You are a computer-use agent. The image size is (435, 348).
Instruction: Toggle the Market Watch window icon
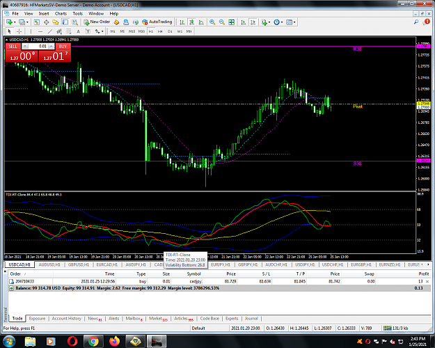pyautogui.click(x=37, y=22)
